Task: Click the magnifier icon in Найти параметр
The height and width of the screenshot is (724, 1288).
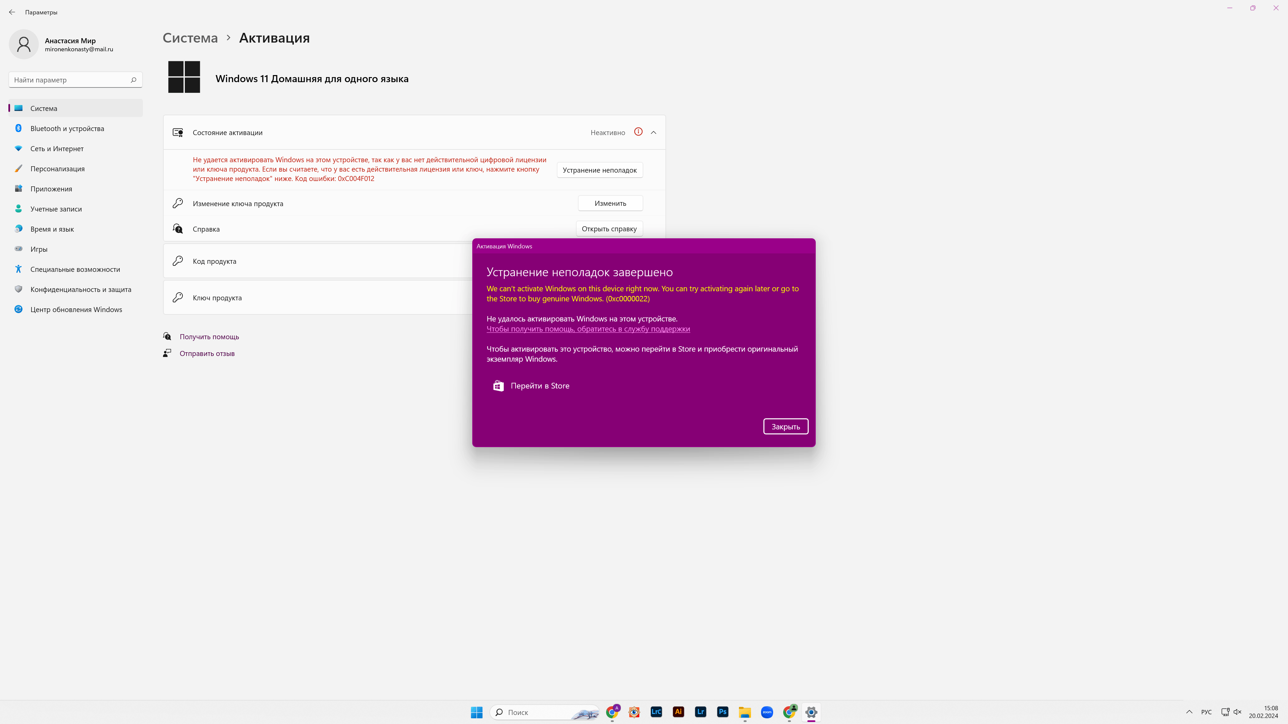Action: [133, 80]
